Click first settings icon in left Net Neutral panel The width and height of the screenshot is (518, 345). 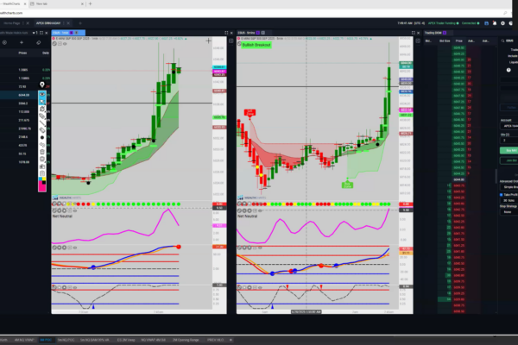coord(54,210)
